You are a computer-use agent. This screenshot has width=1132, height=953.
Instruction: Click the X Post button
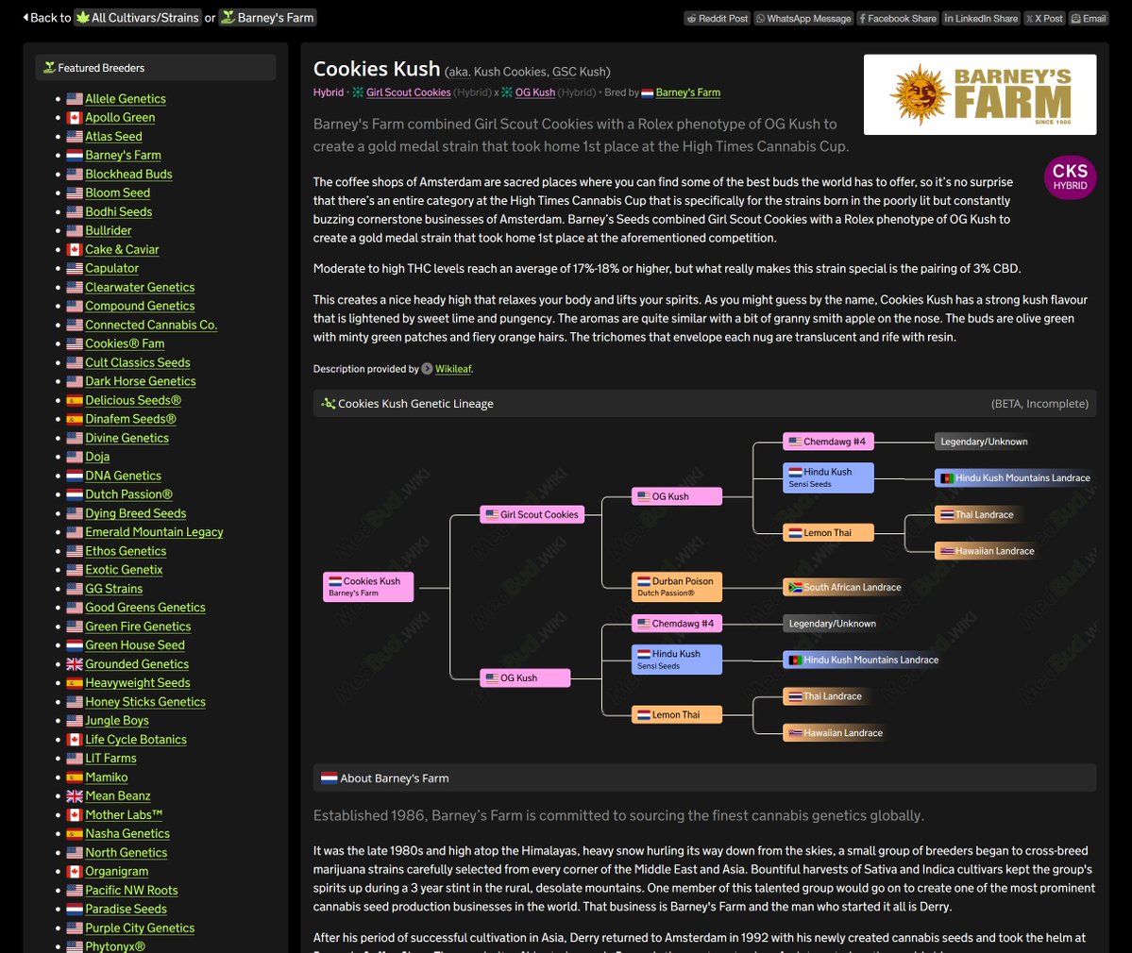point(1044,18)
